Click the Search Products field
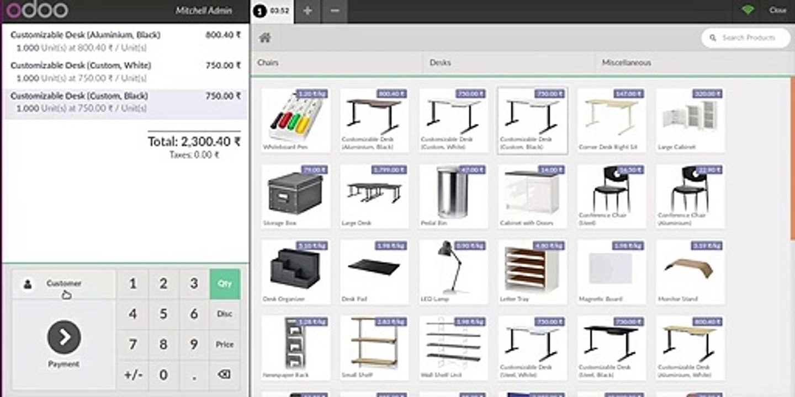Viewport: 795px width, 397px height. (x=746, y=38)
